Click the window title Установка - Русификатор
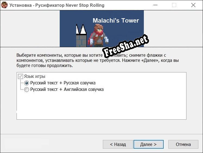This screenshot has height=153, width=203. [x=57, y=5]
